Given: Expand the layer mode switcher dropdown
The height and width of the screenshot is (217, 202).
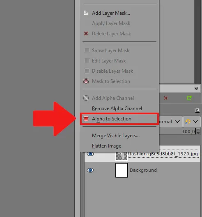Looking at the screenshot, I should pos(192,122).
